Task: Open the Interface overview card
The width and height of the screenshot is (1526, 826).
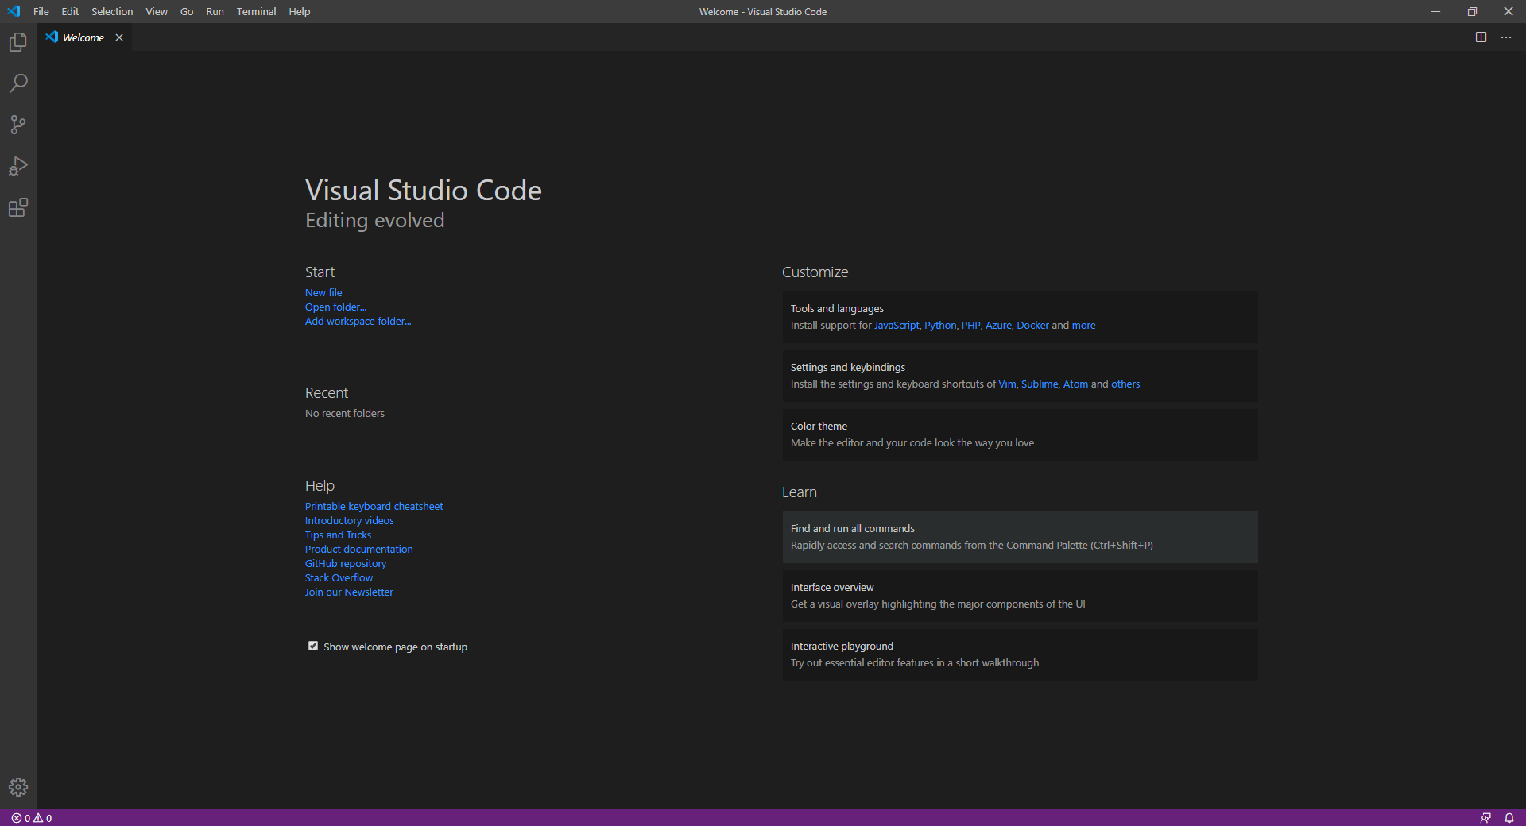Action: [1020, 596]
